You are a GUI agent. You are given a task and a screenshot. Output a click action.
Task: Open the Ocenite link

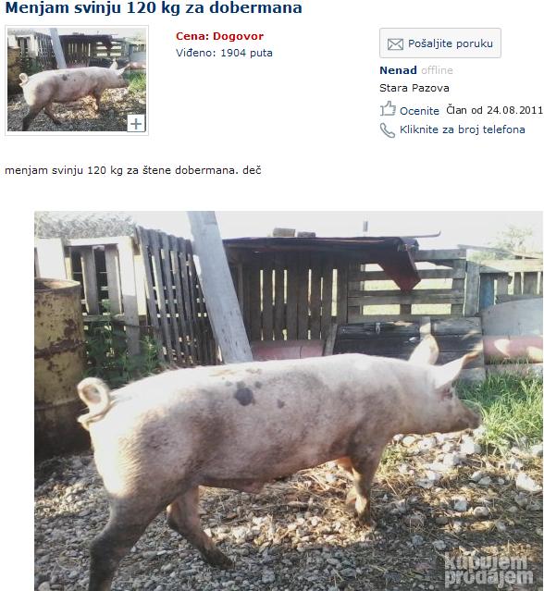pyautogui.click(x=419, y=111)
